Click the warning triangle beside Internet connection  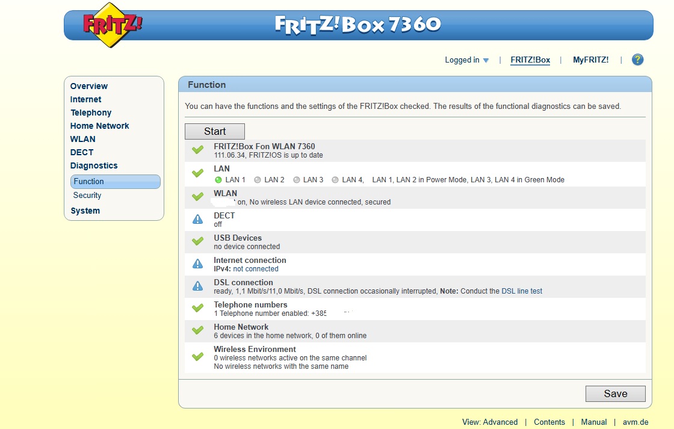point(198,264)
